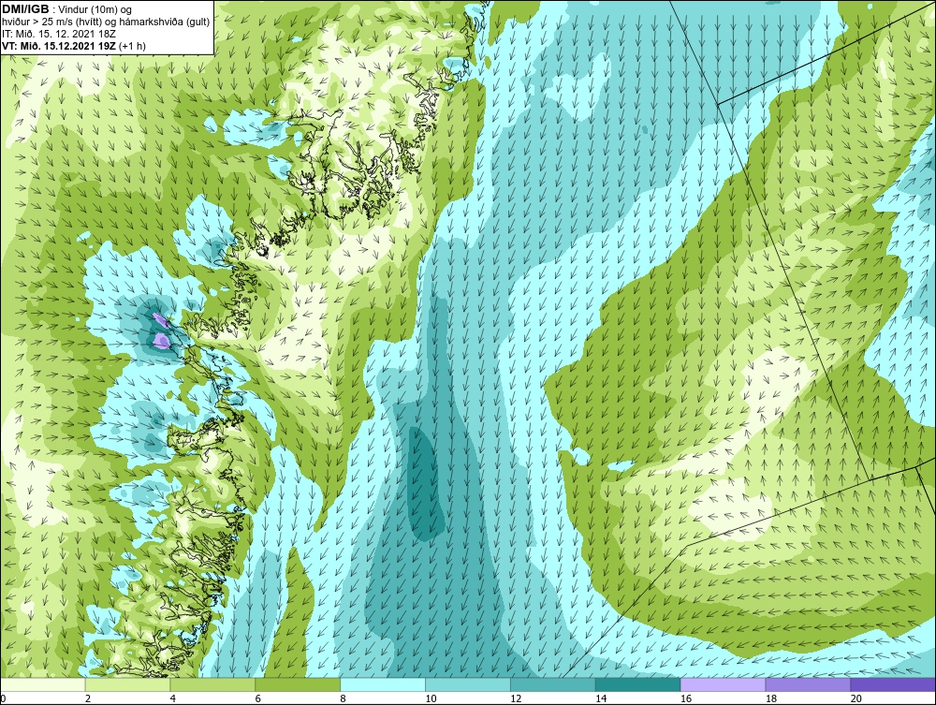The image size is (936, 705).
Task: Click the "DMI/IGB" bold title text
Action: click(25, 9)
